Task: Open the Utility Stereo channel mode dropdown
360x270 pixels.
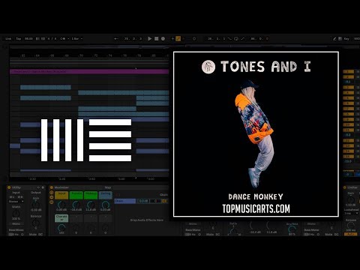Action: 16,202
